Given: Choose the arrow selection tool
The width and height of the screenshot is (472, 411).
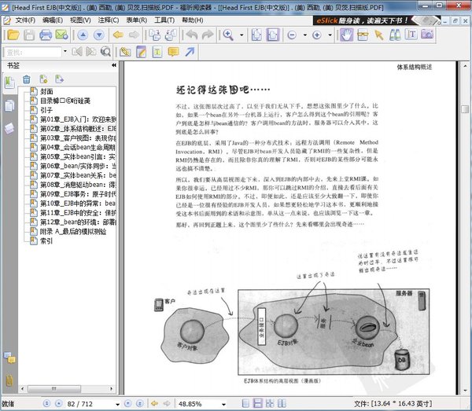Looking at the screenshot, I should coord(379,35).
